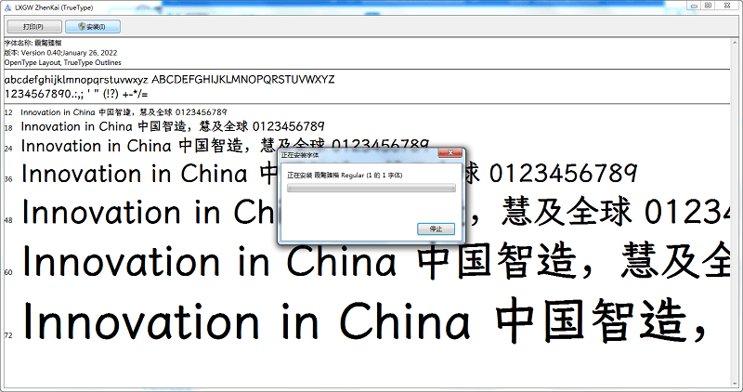
Task: Click the 36 size label
Action: [x=8, y=179]
